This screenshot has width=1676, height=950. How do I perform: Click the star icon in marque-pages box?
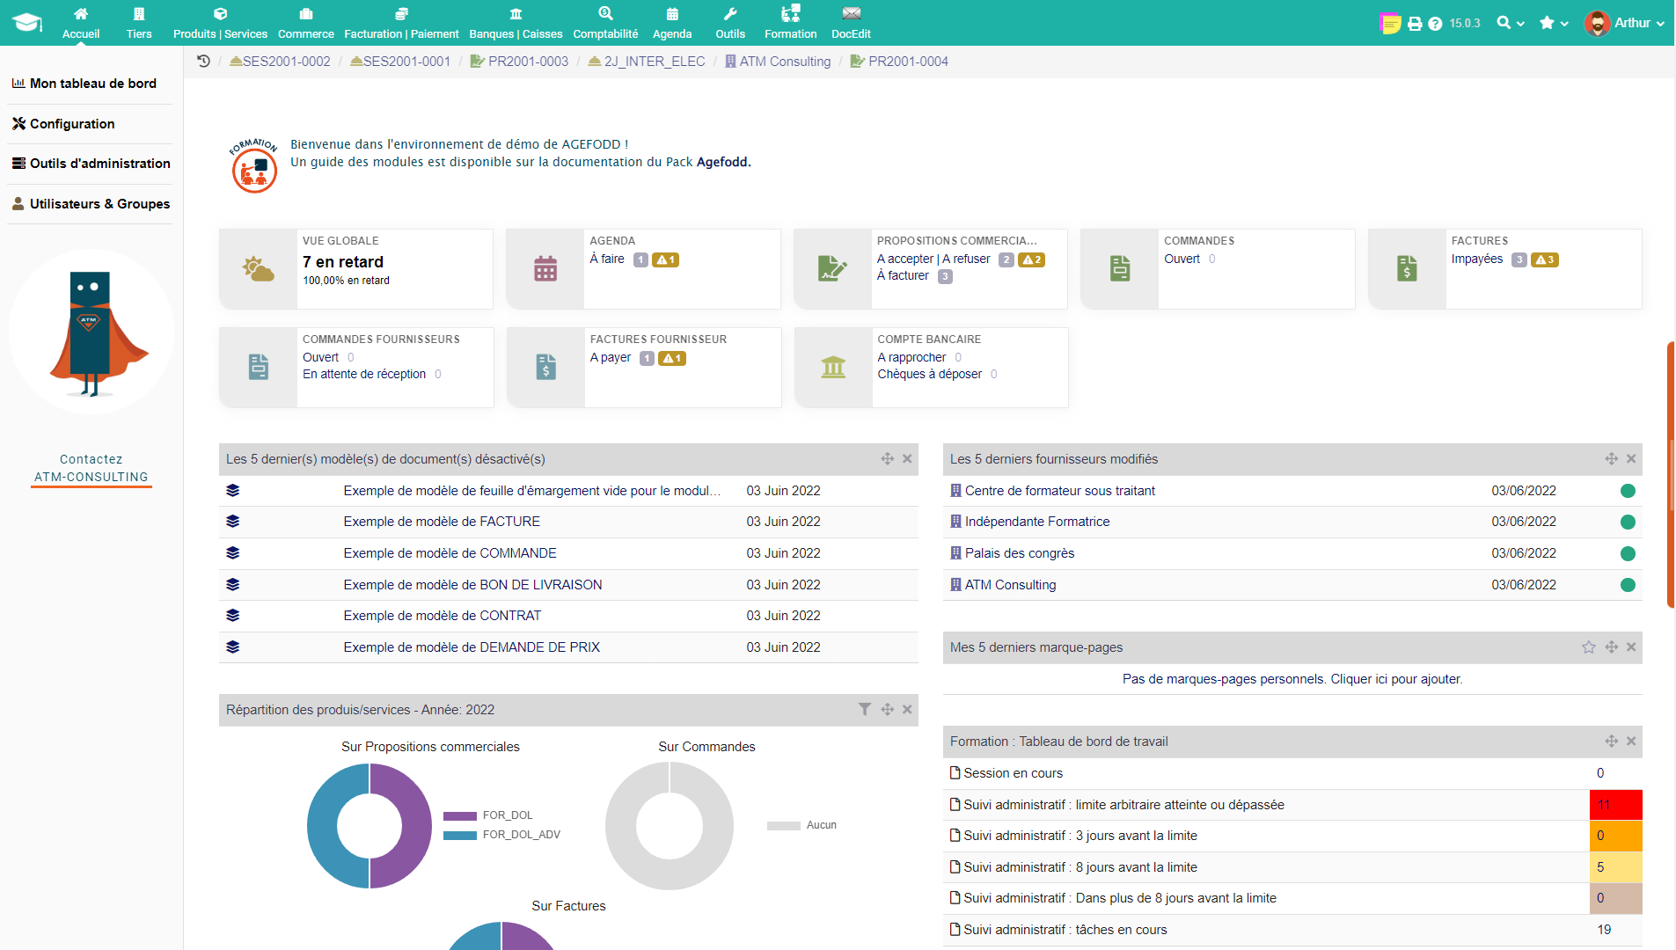click(x=1589, y=647)
